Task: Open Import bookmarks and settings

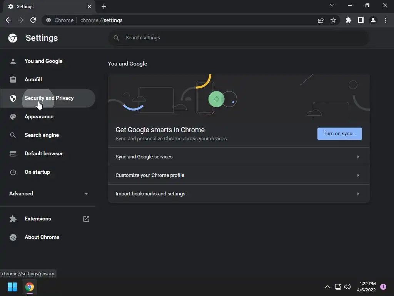Action: [239, 193]
